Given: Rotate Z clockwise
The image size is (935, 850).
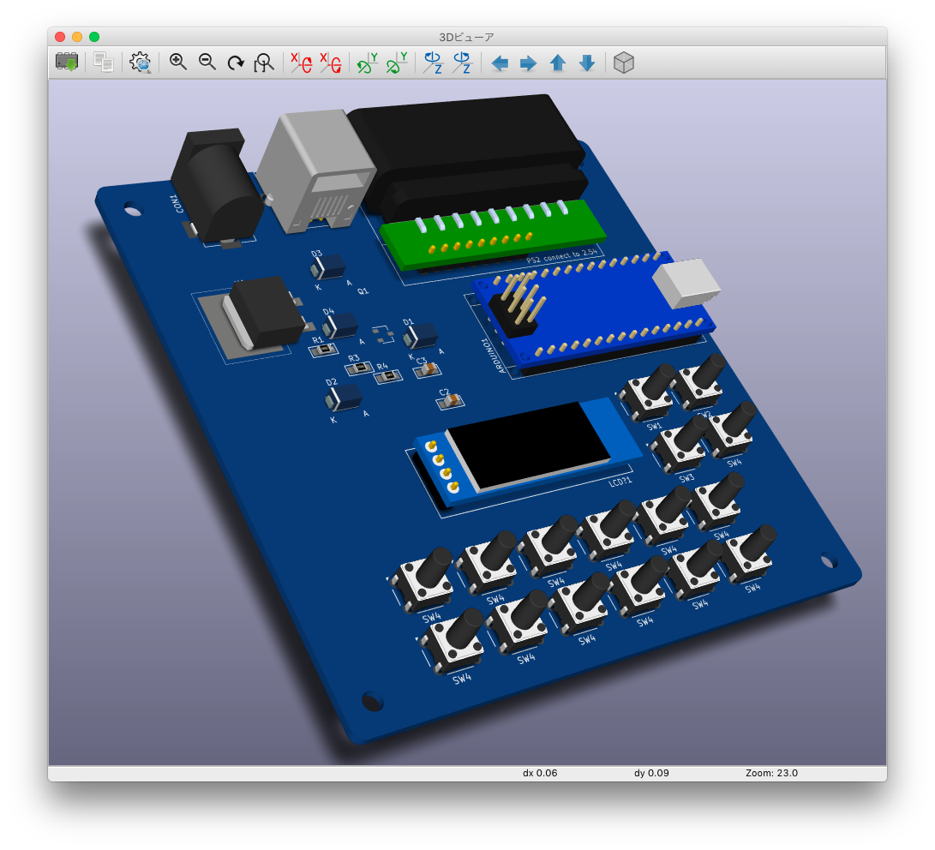Looking at the screenshot, I should coord(433,62).
